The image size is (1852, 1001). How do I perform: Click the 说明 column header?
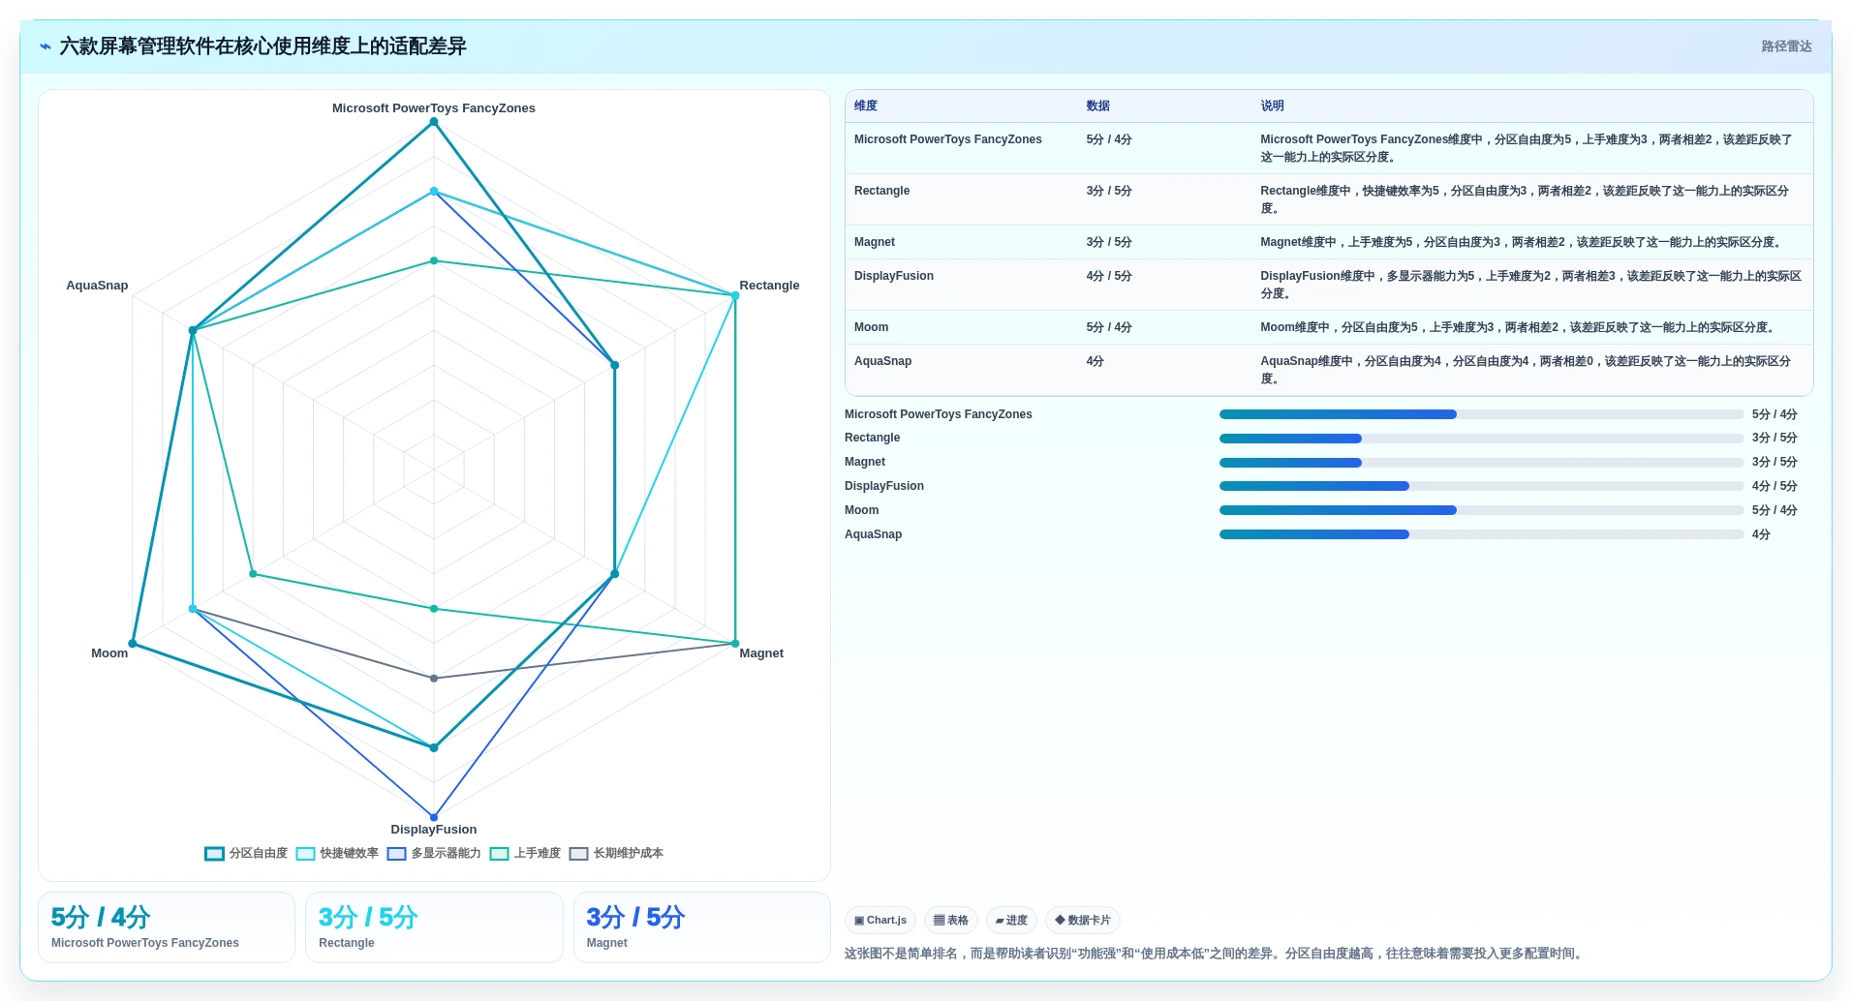tap(1272, 106)
